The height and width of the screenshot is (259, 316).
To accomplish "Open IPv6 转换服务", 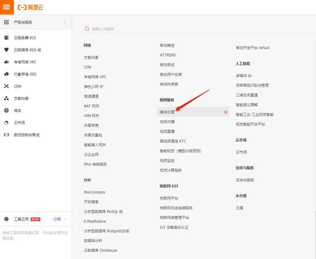I will [x=95, y=164].
